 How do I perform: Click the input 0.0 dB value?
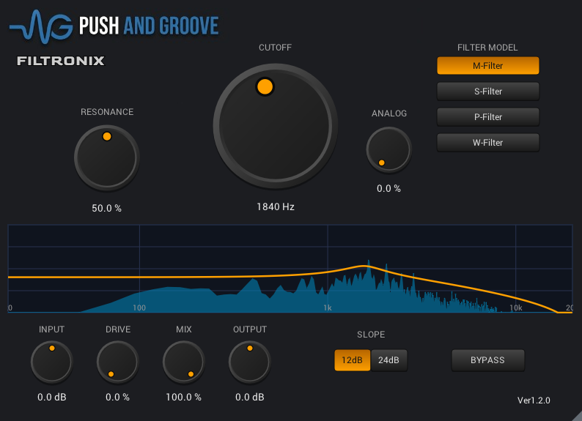51,398
